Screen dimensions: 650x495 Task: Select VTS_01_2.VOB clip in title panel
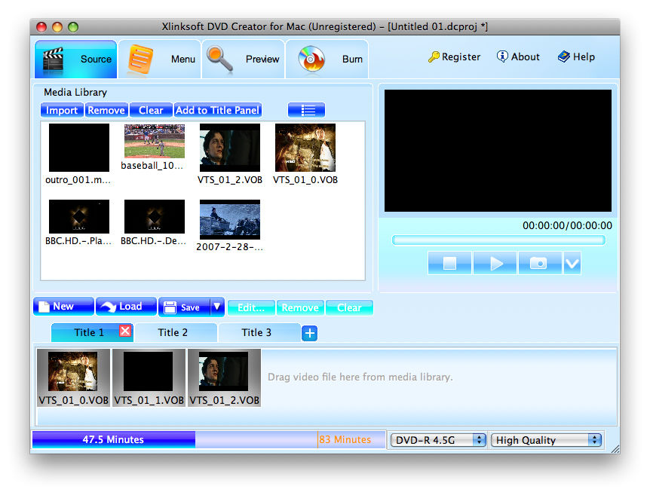(224, 377)
